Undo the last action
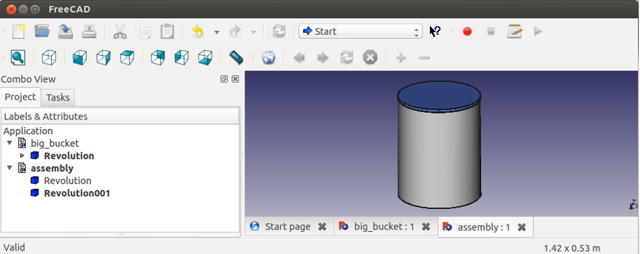The height and width of the screenshot is (254, 640). click(198, 32)
